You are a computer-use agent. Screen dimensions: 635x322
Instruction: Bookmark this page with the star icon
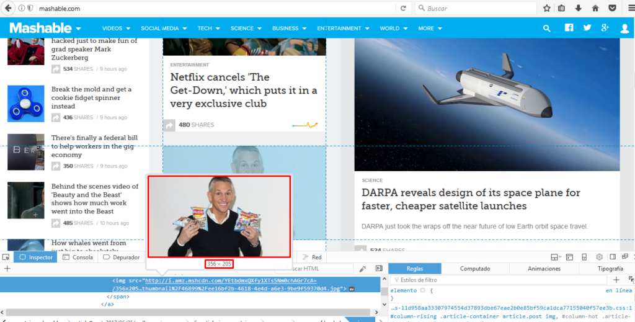tap(547, 8)
